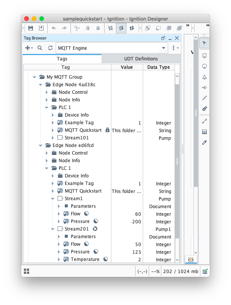This screenshot has width=231, height=305.
Task: Select the Stream201 Pressure value 123
Action: click(137, 252)
